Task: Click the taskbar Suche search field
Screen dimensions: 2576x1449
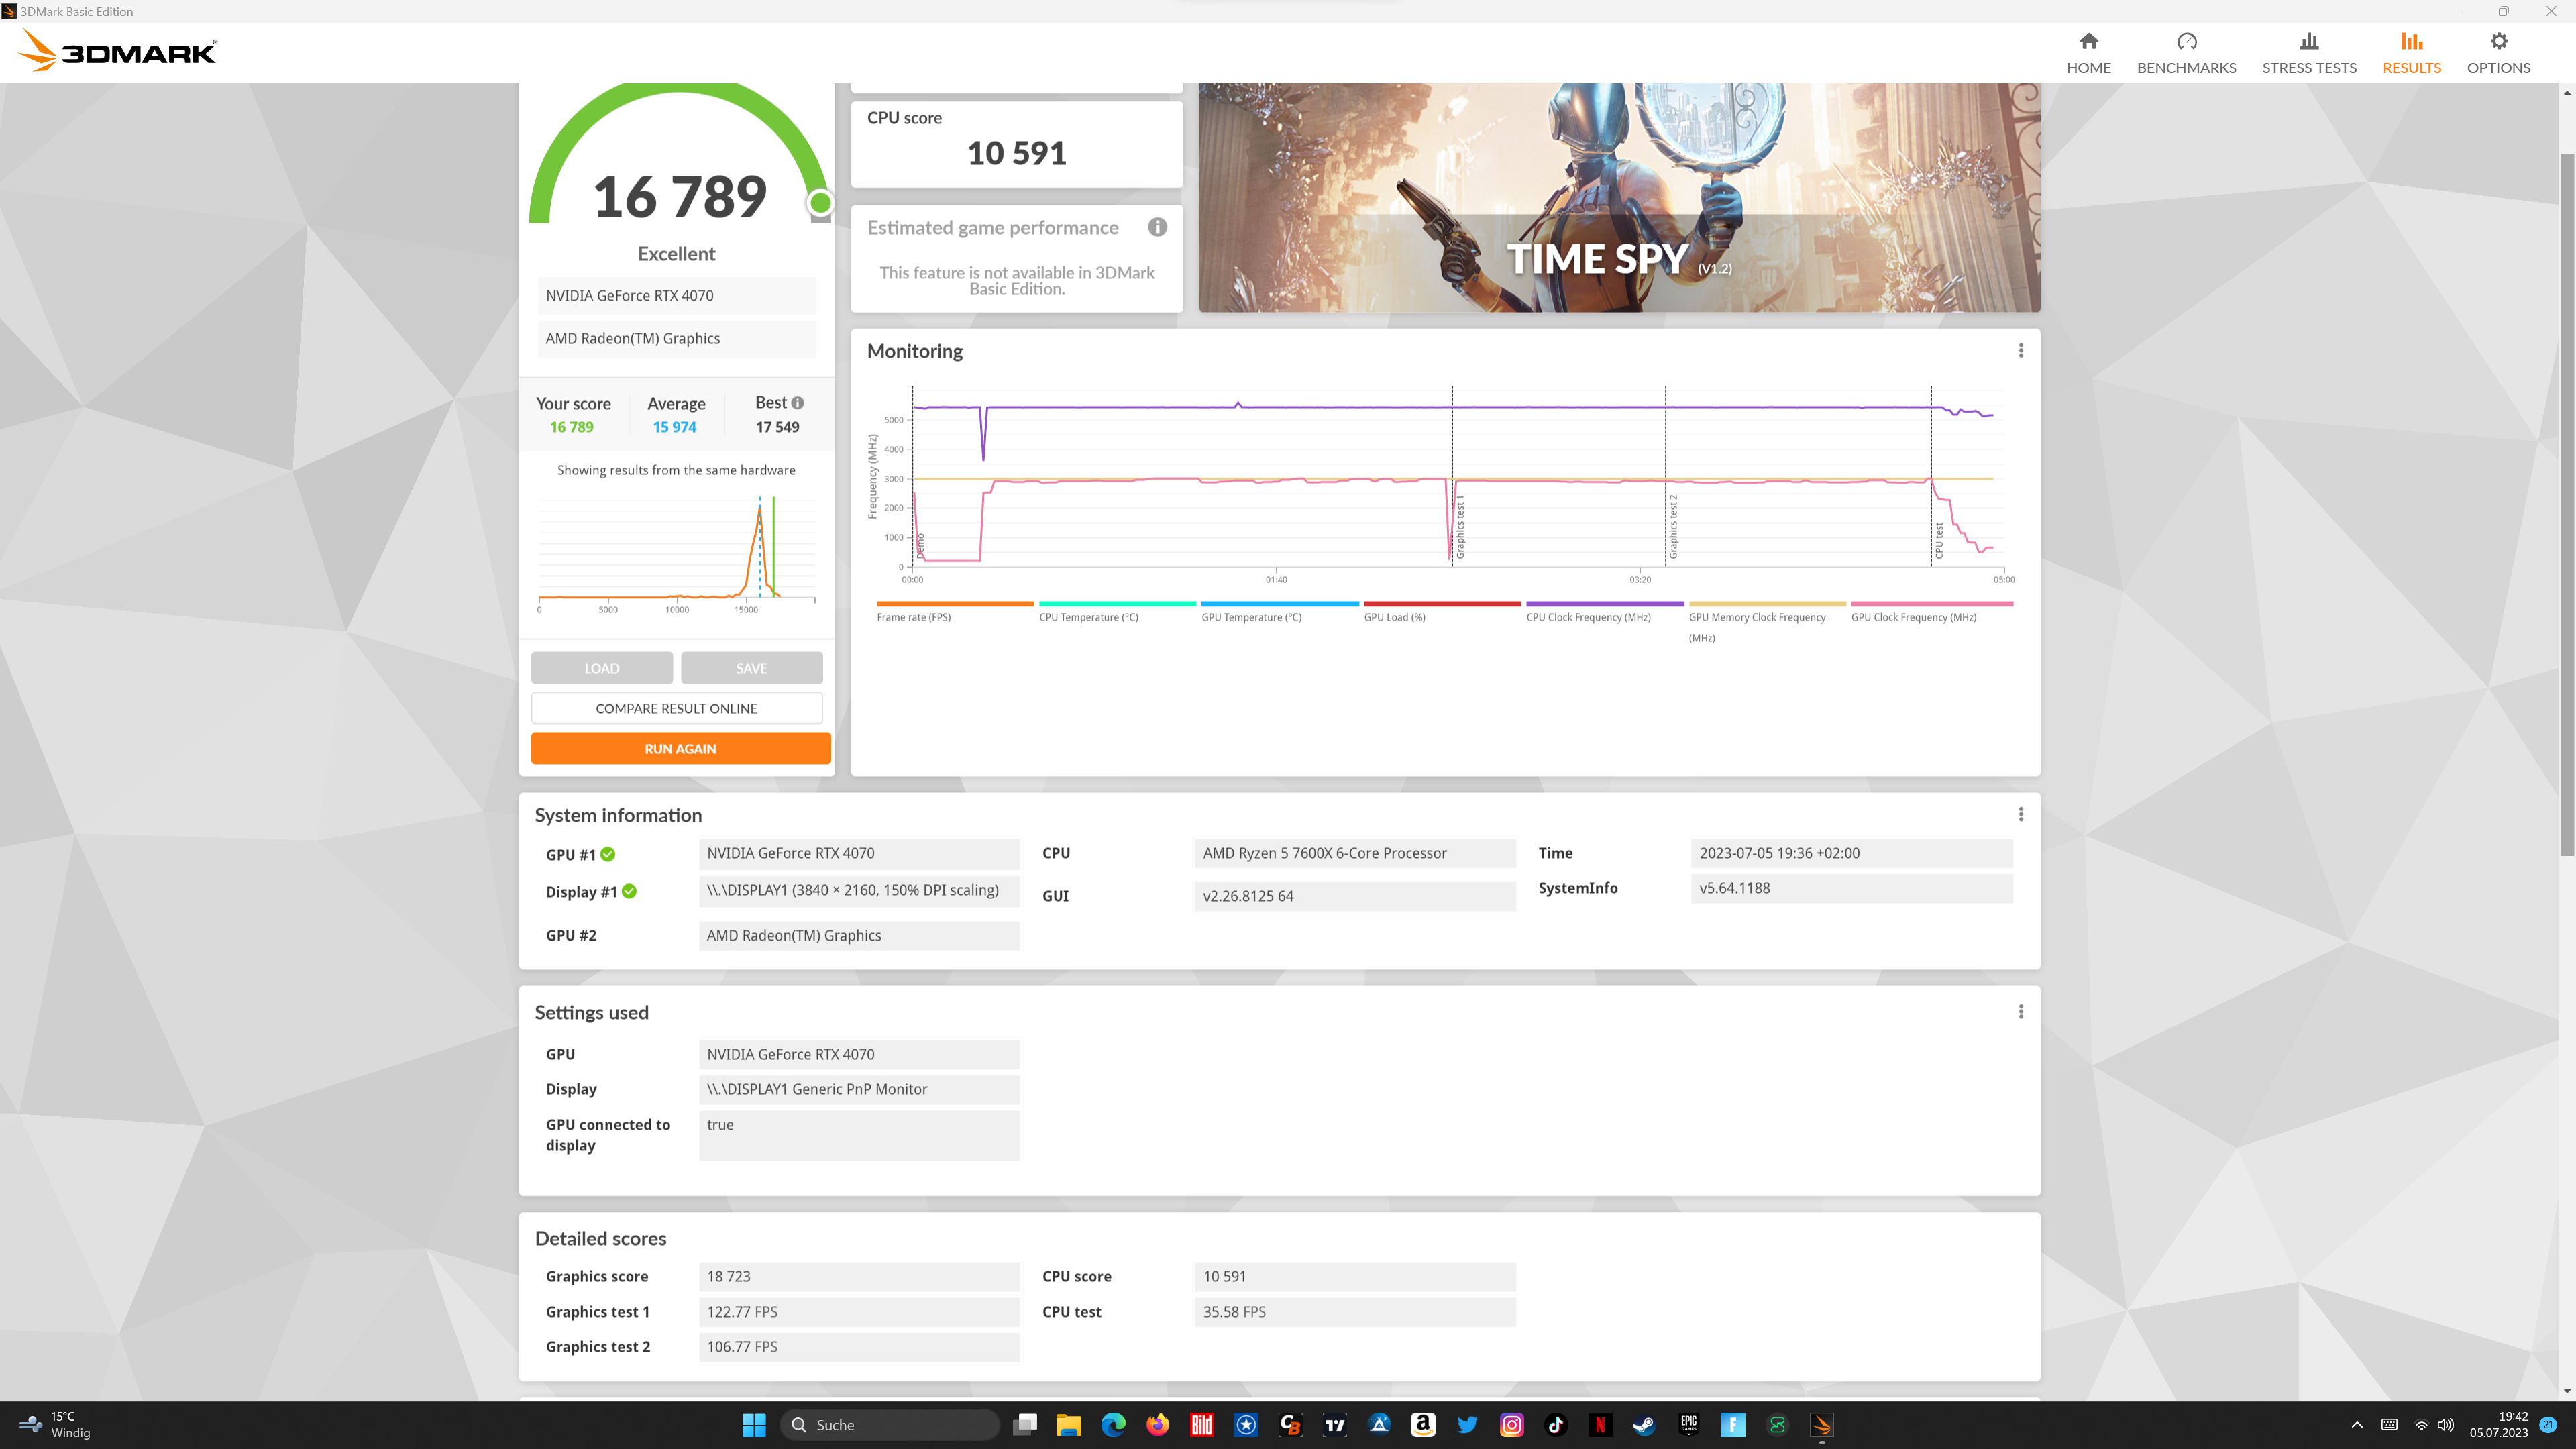Action: tap(890, 1425)
